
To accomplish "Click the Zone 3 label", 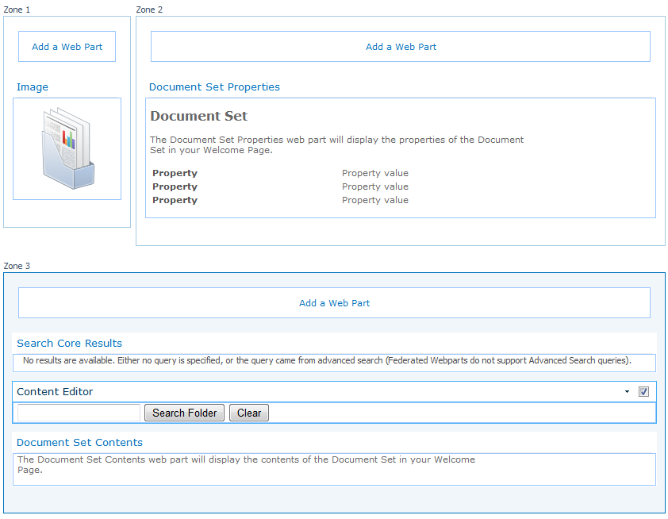I will [17, 266].
